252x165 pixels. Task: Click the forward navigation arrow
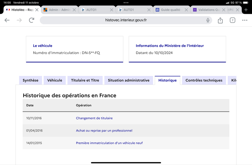click(x=19, y=20)
